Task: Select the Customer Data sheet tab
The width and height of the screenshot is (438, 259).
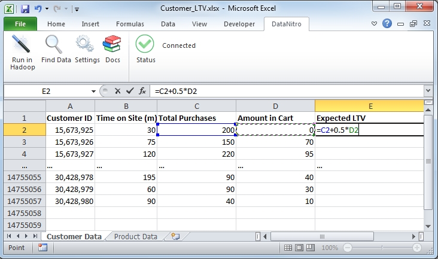Action: 74,237
